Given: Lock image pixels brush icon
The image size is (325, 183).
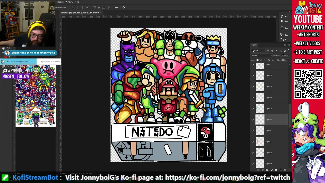Looking at the screenshot, I should click(261, 60).
